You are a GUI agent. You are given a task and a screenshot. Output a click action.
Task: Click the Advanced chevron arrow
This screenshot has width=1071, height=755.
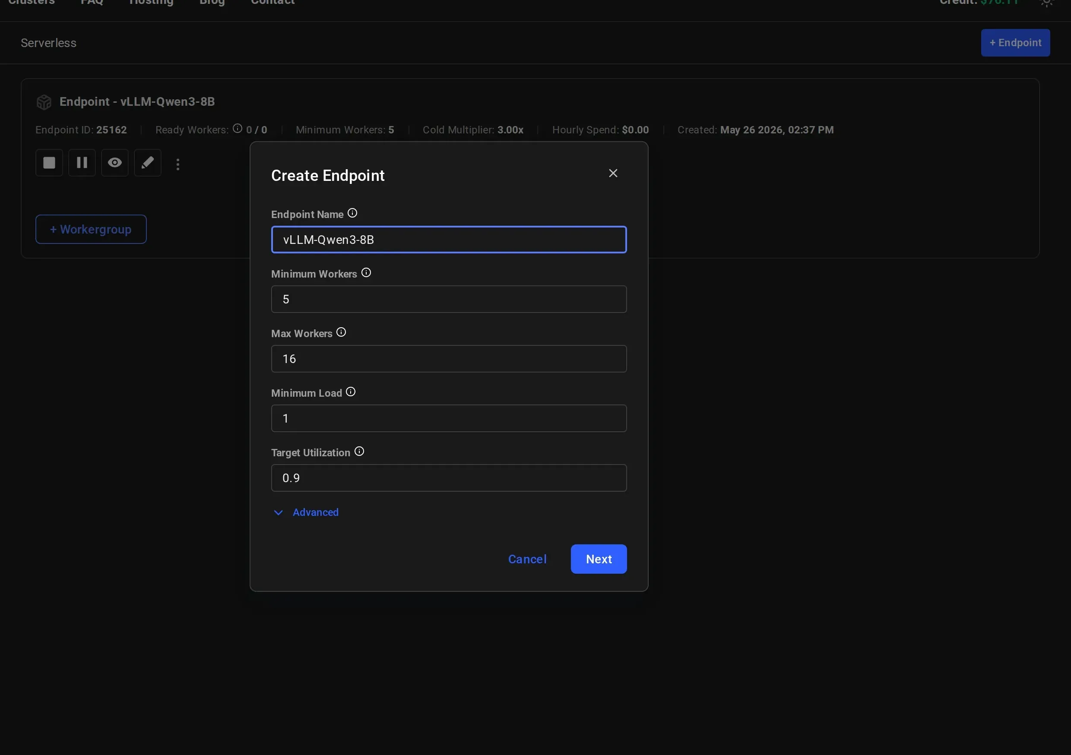(278, 512)
